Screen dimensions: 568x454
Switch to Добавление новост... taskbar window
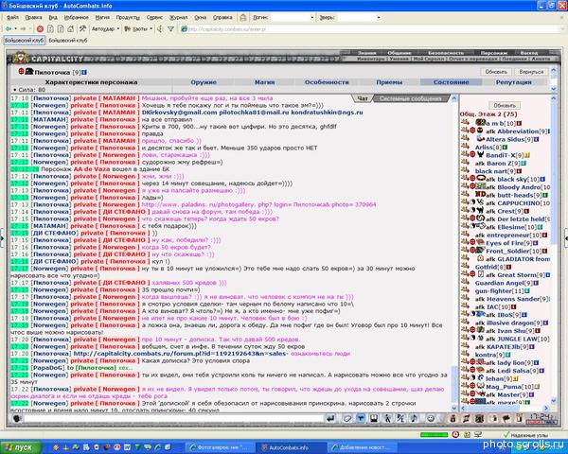(x=361, y=447)
